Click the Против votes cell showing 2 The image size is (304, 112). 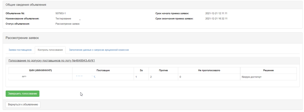point(163,77)
